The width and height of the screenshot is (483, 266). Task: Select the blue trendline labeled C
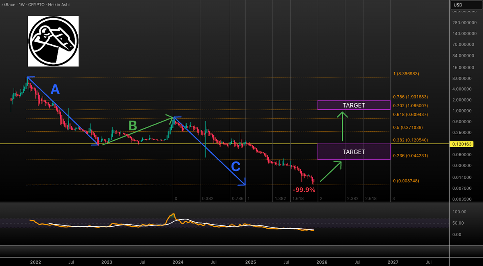pyautogui.click(x=209, y=151)
